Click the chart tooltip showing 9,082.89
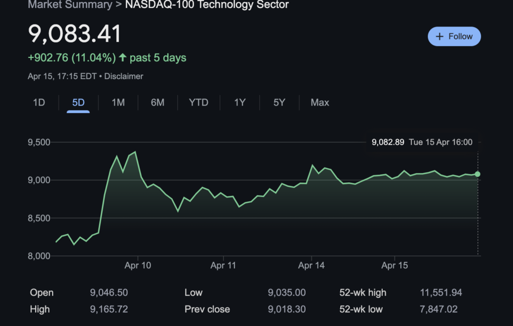Screen dimensions: 513x326 tap(422, 142)
